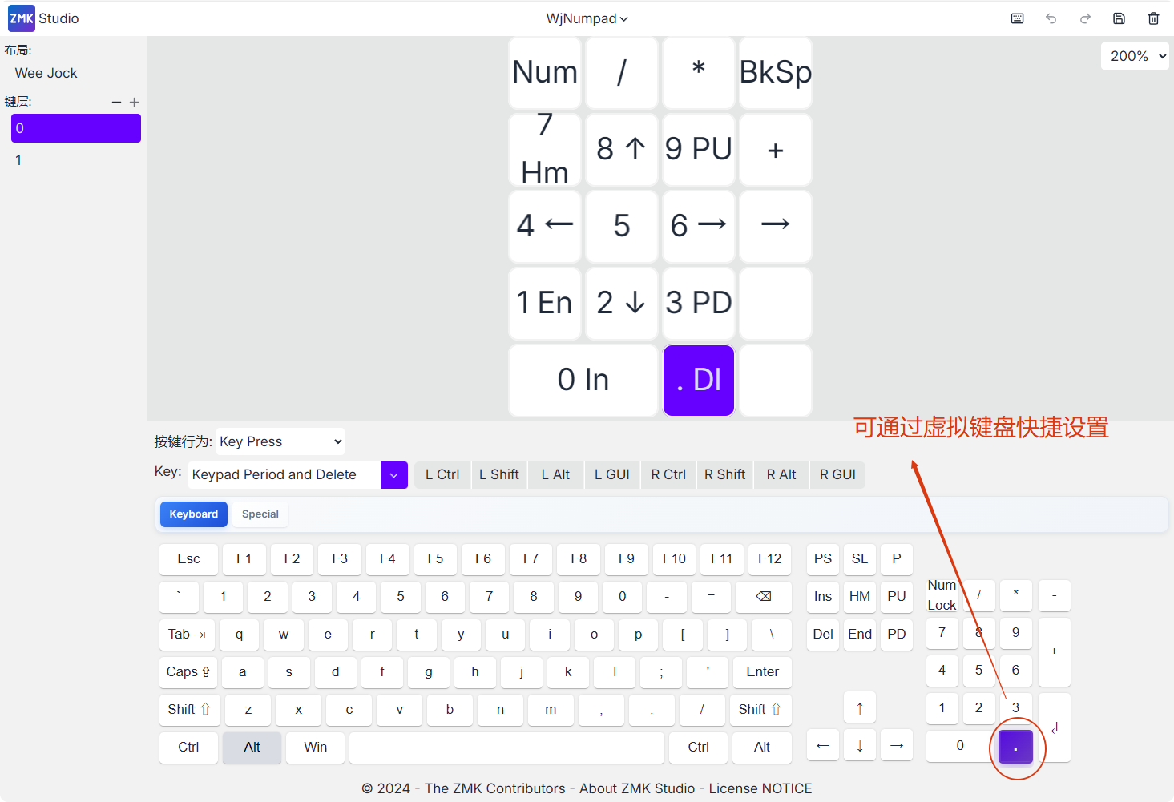Toggle the L Alt modifier
1174x802 pixels.
555,474
